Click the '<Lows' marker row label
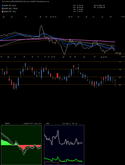The height and width of the screenshot is (165, 125). coord(123,56)
